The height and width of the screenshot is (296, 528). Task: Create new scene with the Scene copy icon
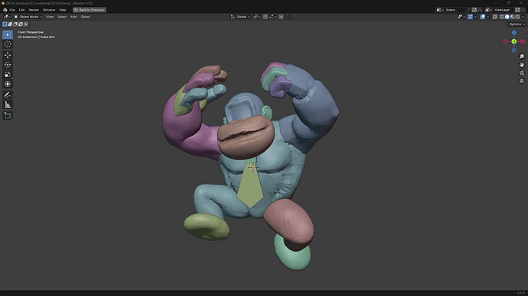tap(474, 10)
